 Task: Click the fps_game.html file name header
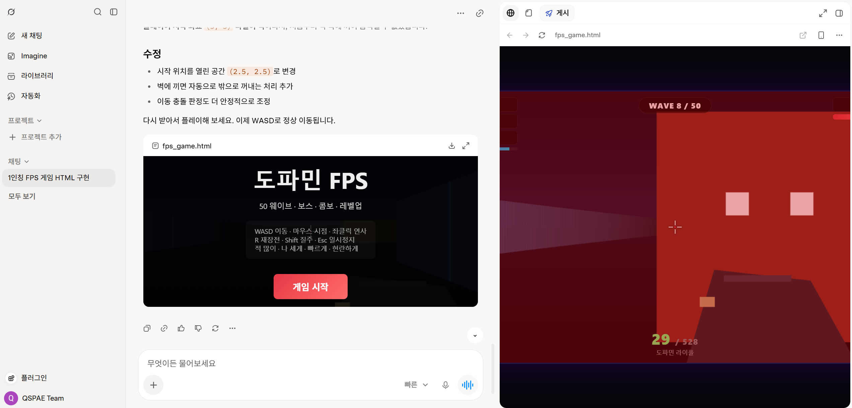tap(187, 146)
